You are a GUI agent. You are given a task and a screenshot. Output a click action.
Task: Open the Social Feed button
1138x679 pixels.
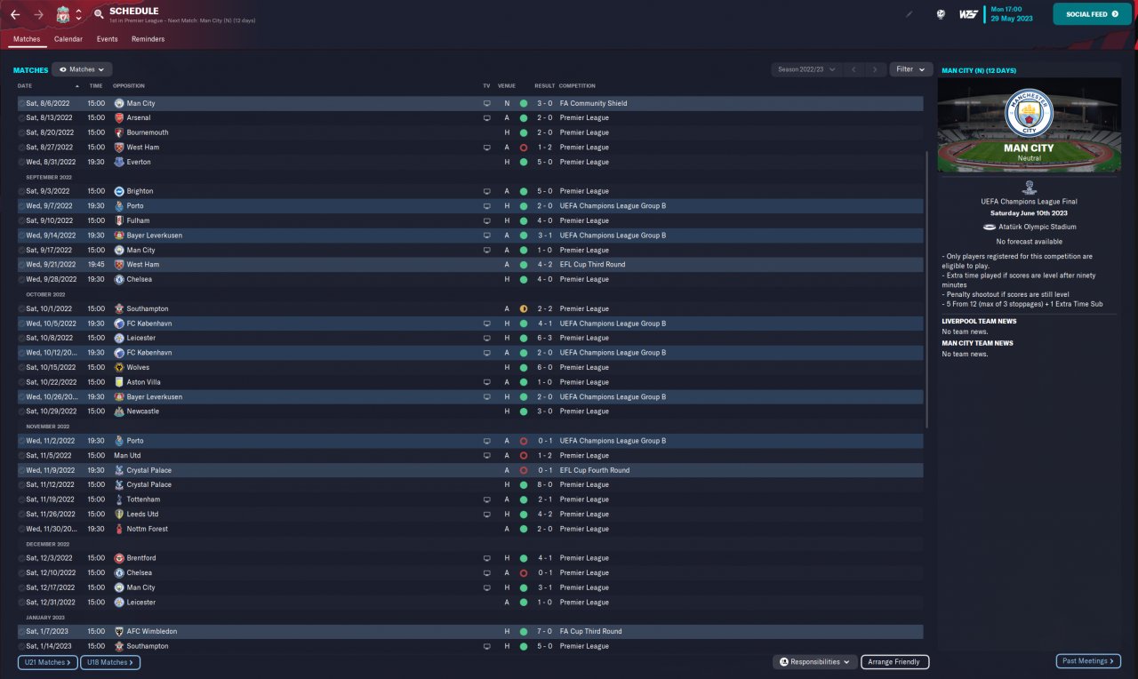coord(1092,14)
